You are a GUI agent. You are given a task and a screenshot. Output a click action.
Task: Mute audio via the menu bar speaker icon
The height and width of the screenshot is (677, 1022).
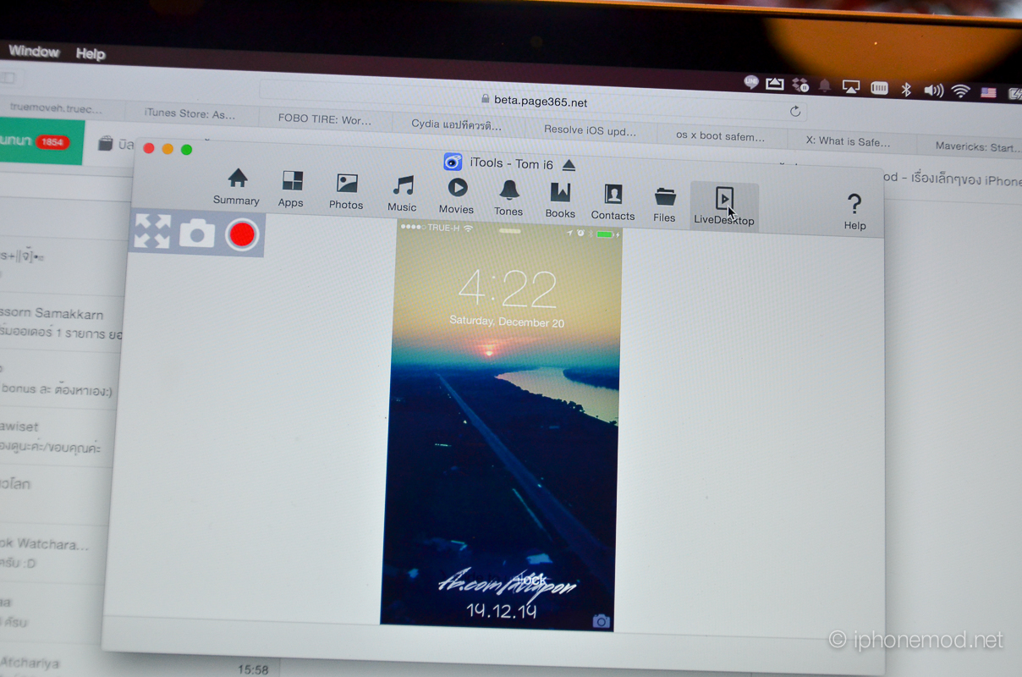point(932,88)
